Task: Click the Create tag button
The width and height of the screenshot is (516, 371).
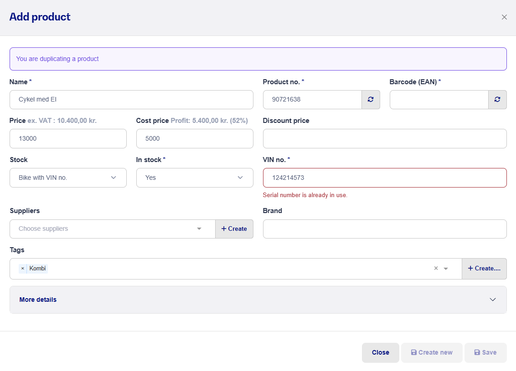Action: point(485,269)
